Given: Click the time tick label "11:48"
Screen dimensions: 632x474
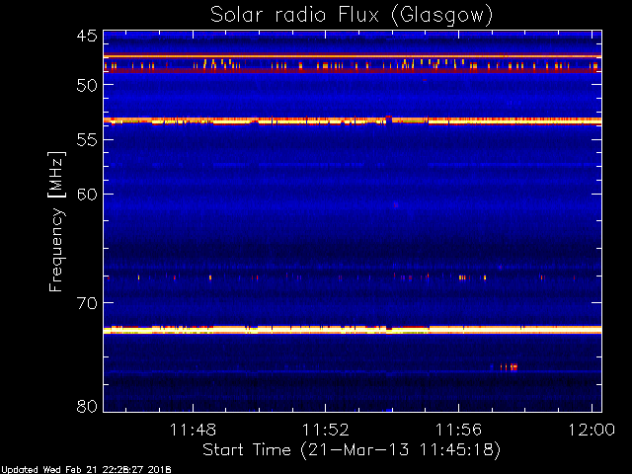Looking at the screenshot, I should coord(194,430).
